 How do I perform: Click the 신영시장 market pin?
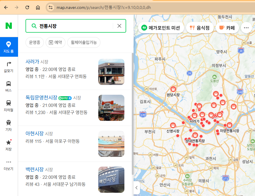173,125
